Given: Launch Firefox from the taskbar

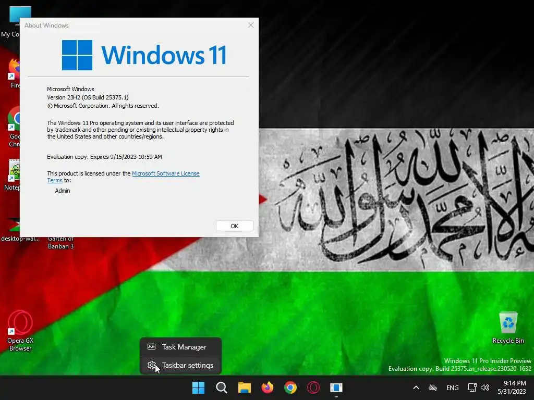Looking at the screenshot, I should (x=268, y=387).
